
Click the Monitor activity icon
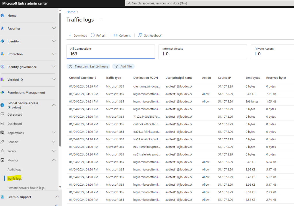pos(2,160)
